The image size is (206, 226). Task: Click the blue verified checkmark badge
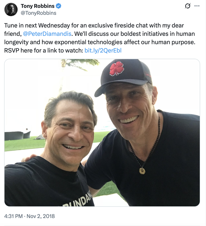click(x=59, y=6)
